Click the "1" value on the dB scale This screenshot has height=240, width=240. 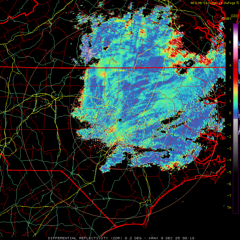[230, 101]
